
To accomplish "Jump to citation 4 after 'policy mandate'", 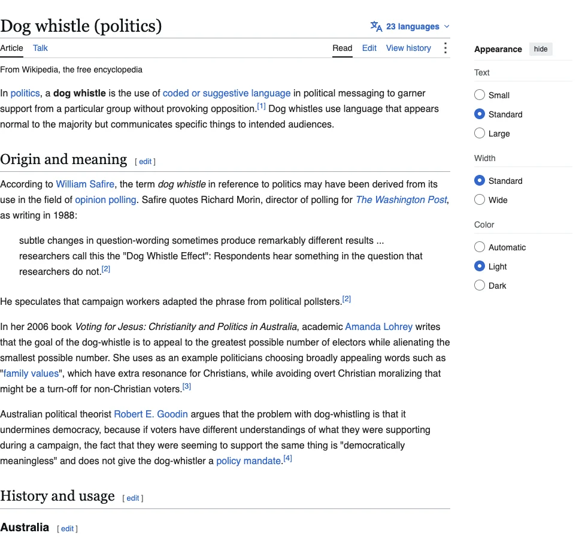I will tap(287, 459).
